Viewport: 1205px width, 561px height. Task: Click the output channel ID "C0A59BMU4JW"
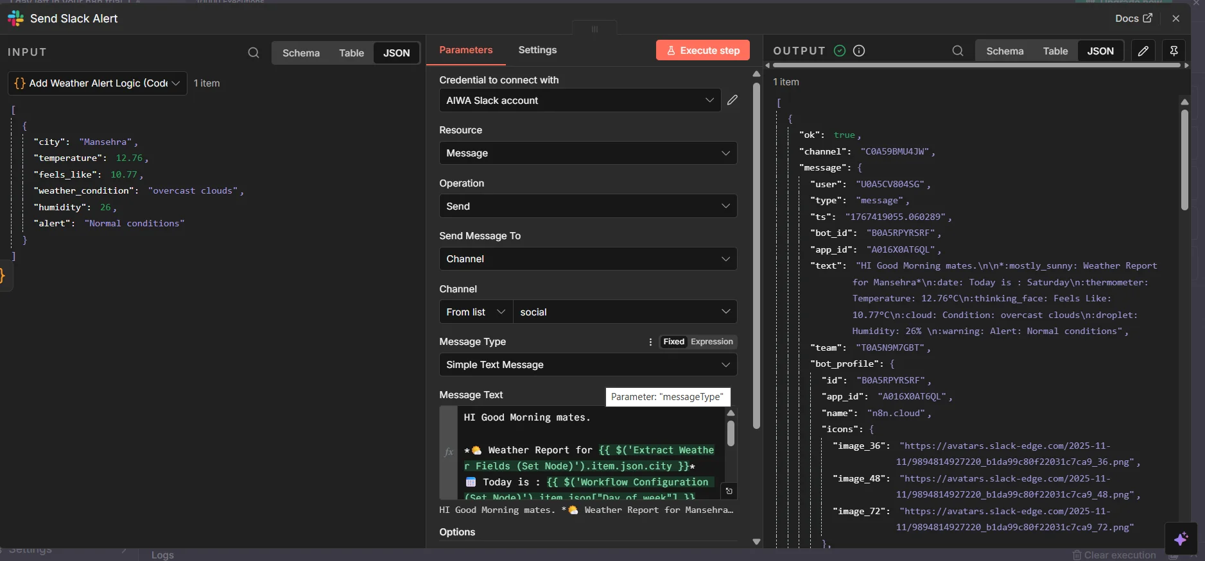(x=895, y=151)
